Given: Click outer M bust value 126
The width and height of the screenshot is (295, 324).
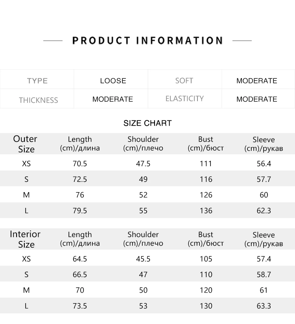Looking at the screenshot, I should tap(206, 195).
